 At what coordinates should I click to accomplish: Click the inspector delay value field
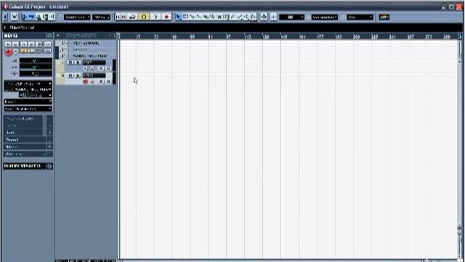pyautogui.click(x=36, y=74)
